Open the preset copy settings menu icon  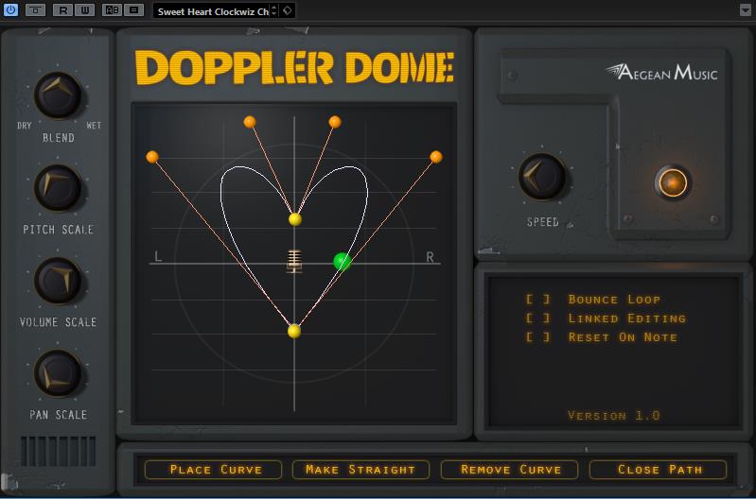(134, 10)
